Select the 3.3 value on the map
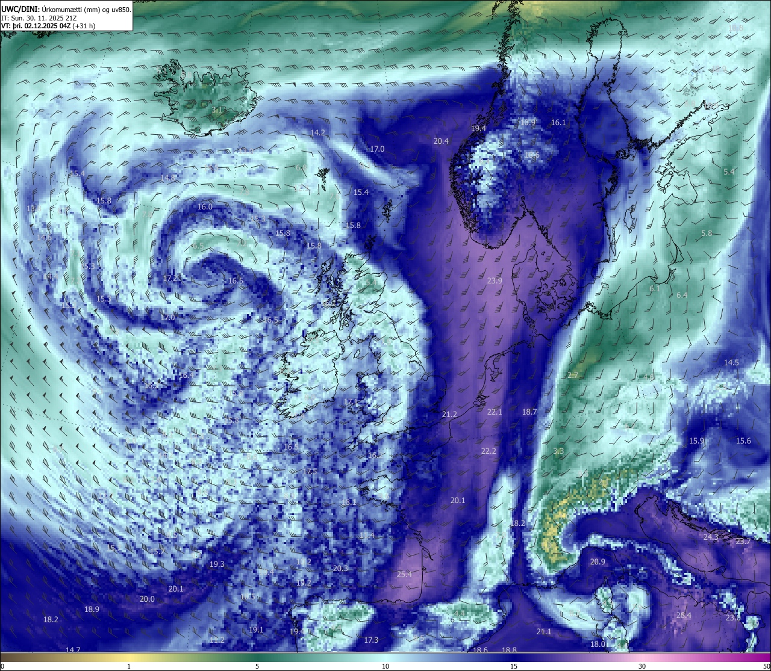Viewport: 771px width, 671px height. pyautogui.click(x=558, y=451)
